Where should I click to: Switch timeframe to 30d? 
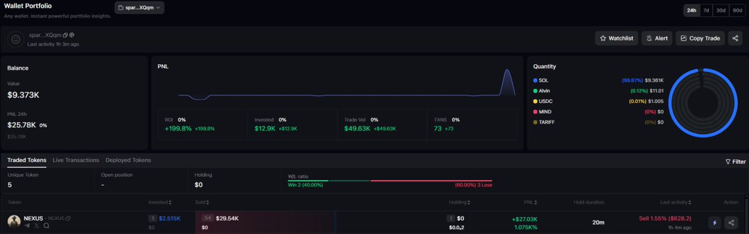[721, 10]
